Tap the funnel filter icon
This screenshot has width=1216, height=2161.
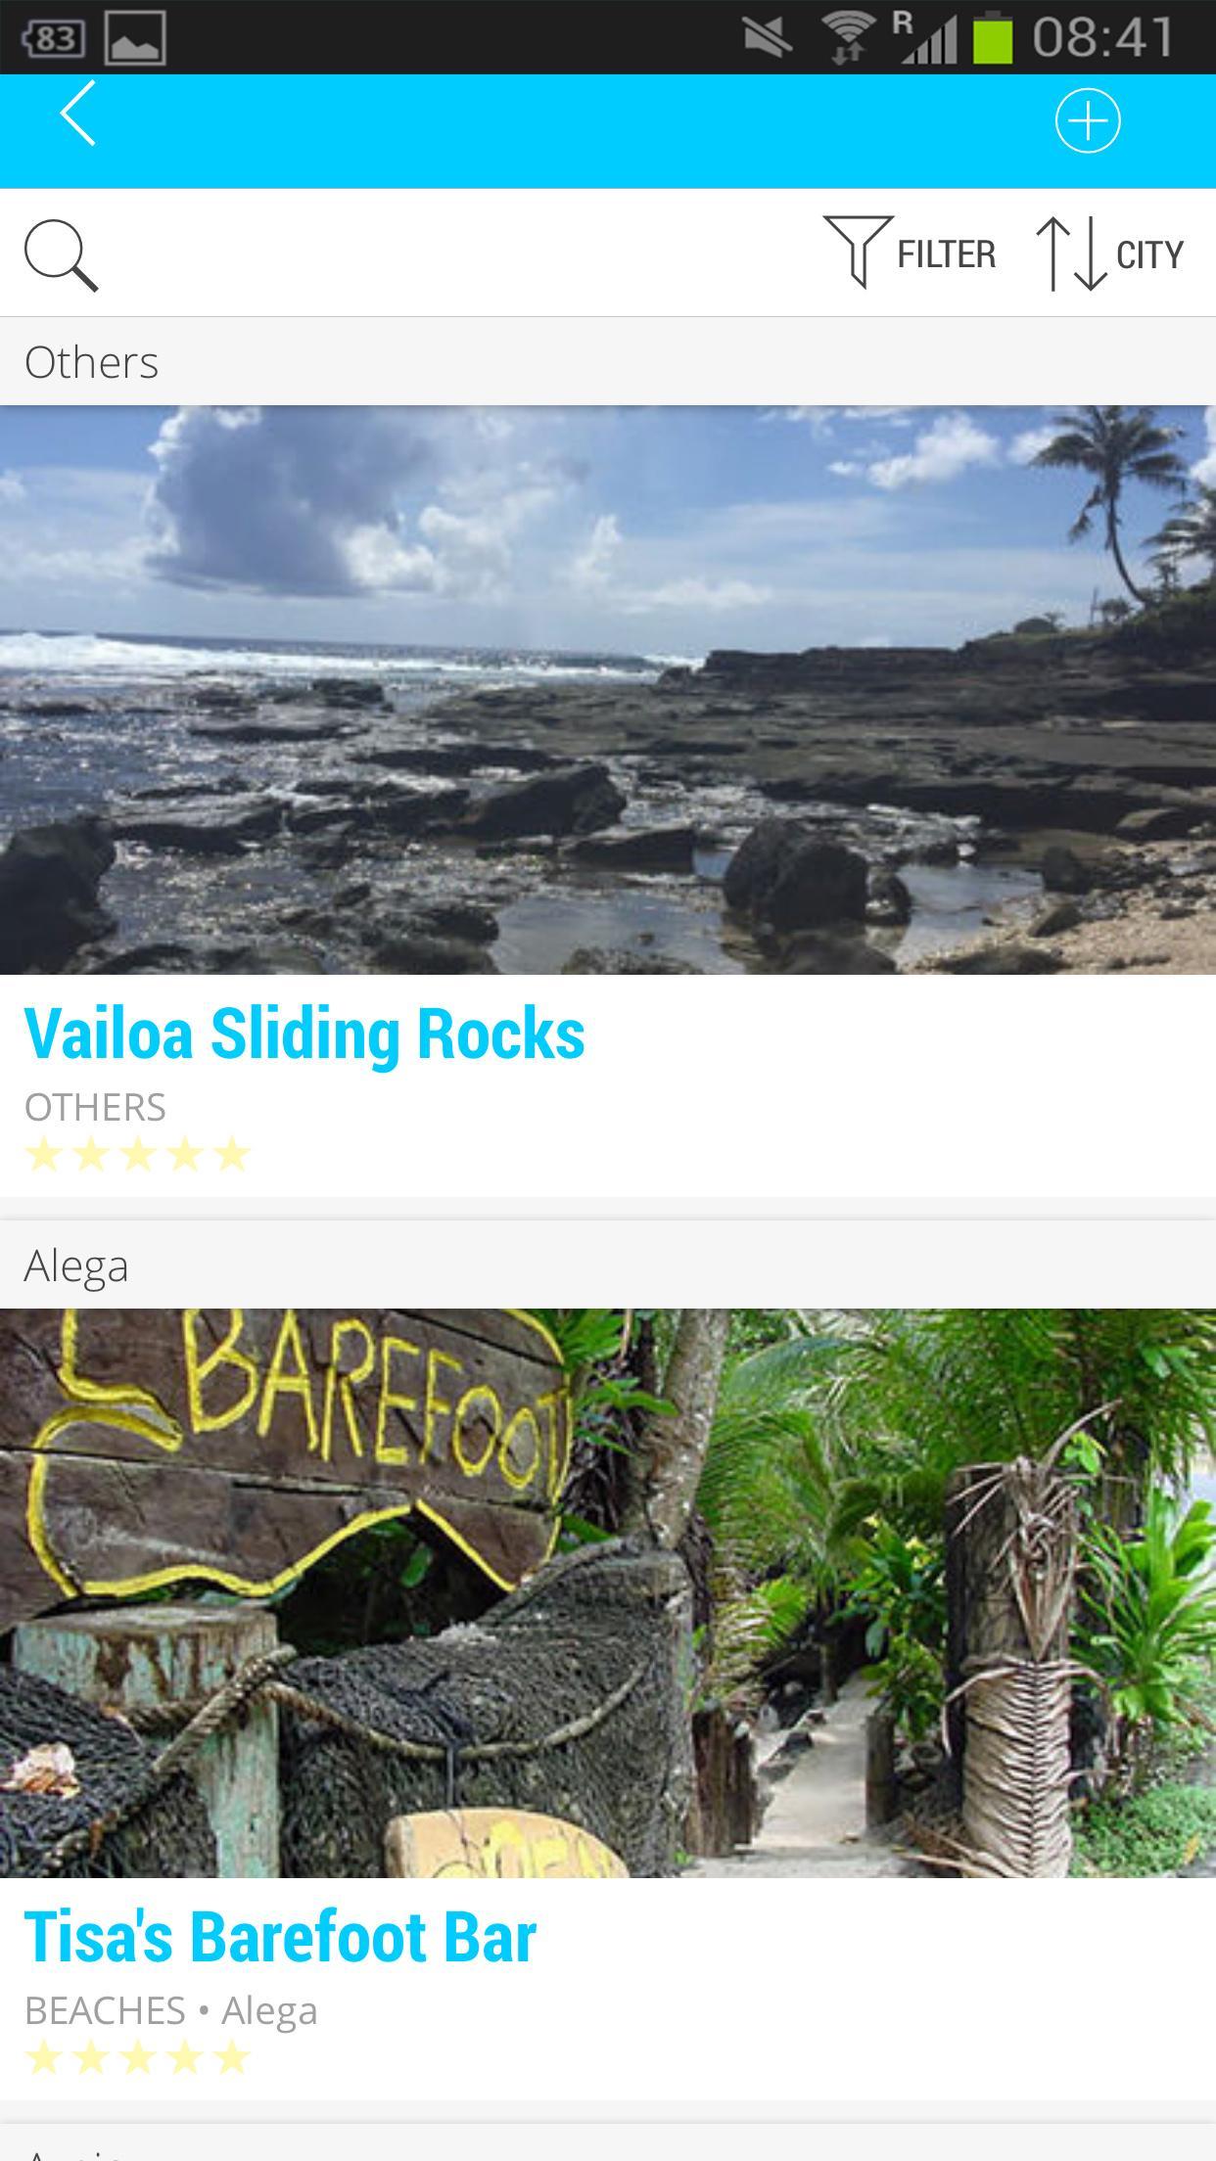click(x=859, y=252)
